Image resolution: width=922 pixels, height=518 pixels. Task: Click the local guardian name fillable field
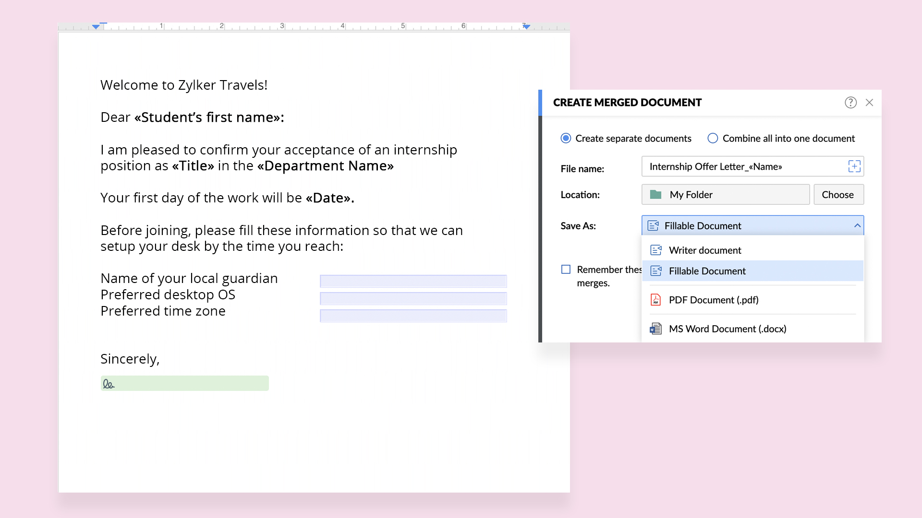click(x=413, y=281)
